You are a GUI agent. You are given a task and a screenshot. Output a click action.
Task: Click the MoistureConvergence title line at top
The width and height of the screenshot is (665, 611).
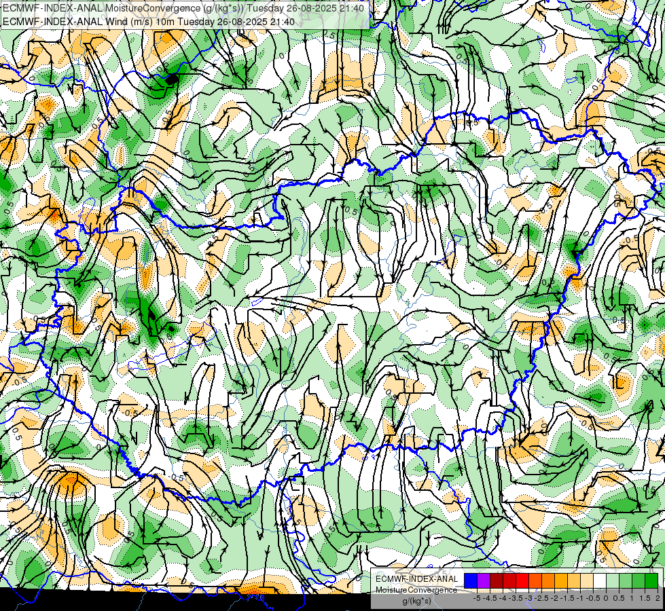183,8
